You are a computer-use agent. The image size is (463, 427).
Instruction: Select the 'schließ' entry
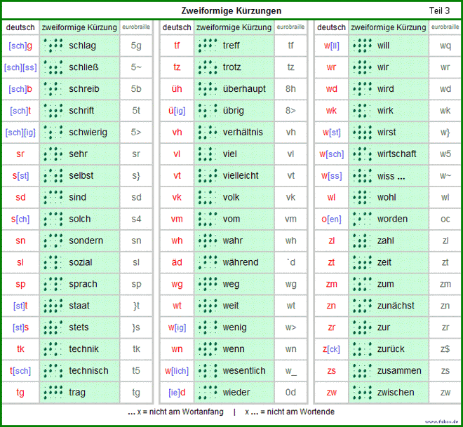click(83, 67)
